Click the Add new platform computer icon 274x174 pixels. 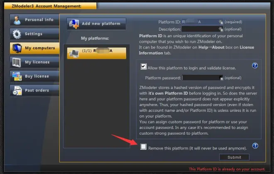74,24
